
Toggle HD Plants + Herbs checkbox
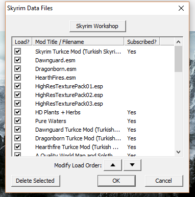(x=18, y=112)
